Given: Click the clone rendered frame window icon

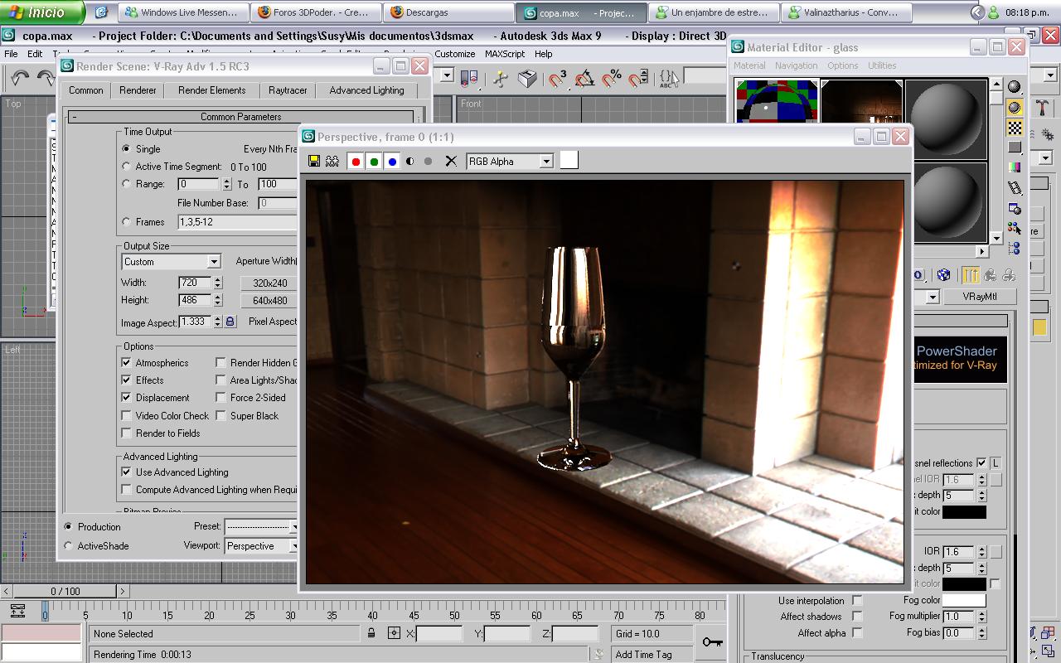Looking at the screenshot, I should pos(332,162).
